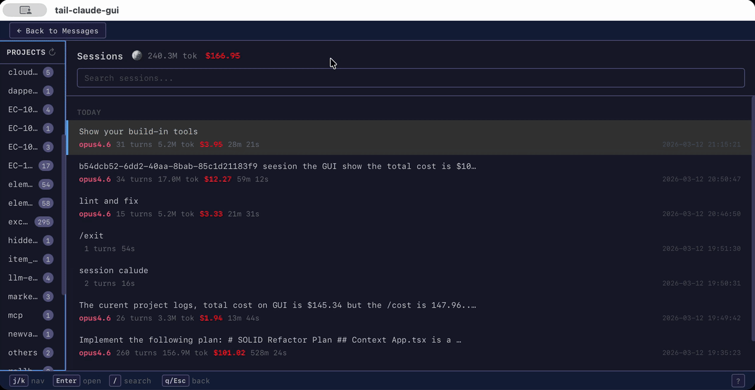Open session 'The curent project logs' entry

click(x=409, y=311)
